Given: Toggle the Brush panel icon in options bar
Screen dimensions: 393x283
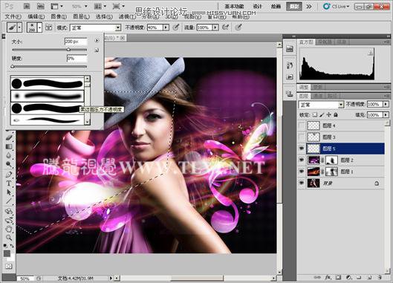Looking at the screenshot, I should (49, 27).
